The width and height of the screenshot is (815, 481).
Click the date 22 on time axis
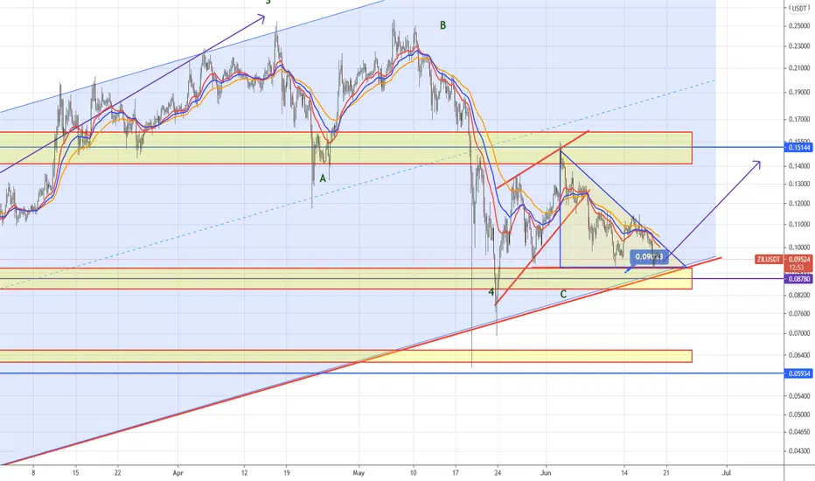coord(118,473)
